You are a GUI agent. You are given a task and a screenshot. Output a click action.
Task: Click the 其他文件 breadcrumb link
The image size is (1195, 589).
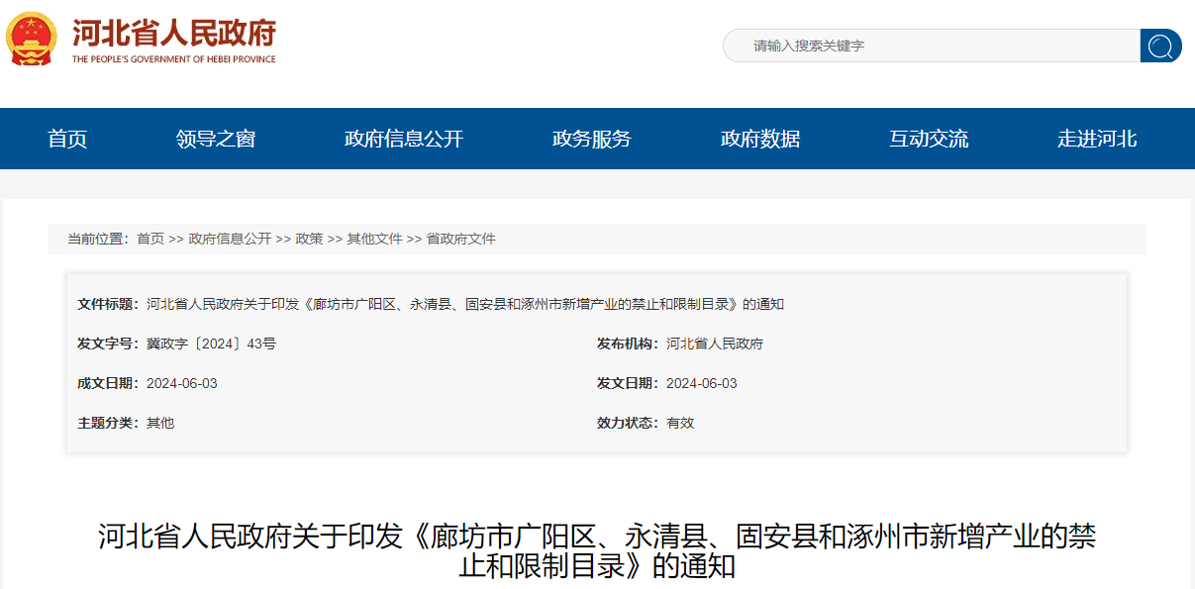pos(374,239)
